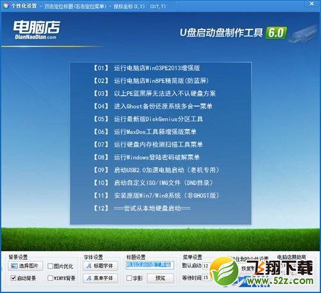The height and width of the screenshot is (293, 321).
Task: Select menu entry 【02】 运行电脑店Win8PE精简版
Action: coord(151,81)
